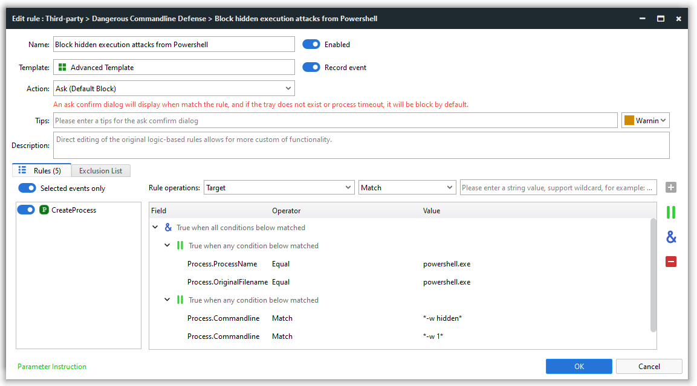This screenshot has width=697, height=386.
Task: Toggle Selected events only switch
Action: tap(27, 188)
